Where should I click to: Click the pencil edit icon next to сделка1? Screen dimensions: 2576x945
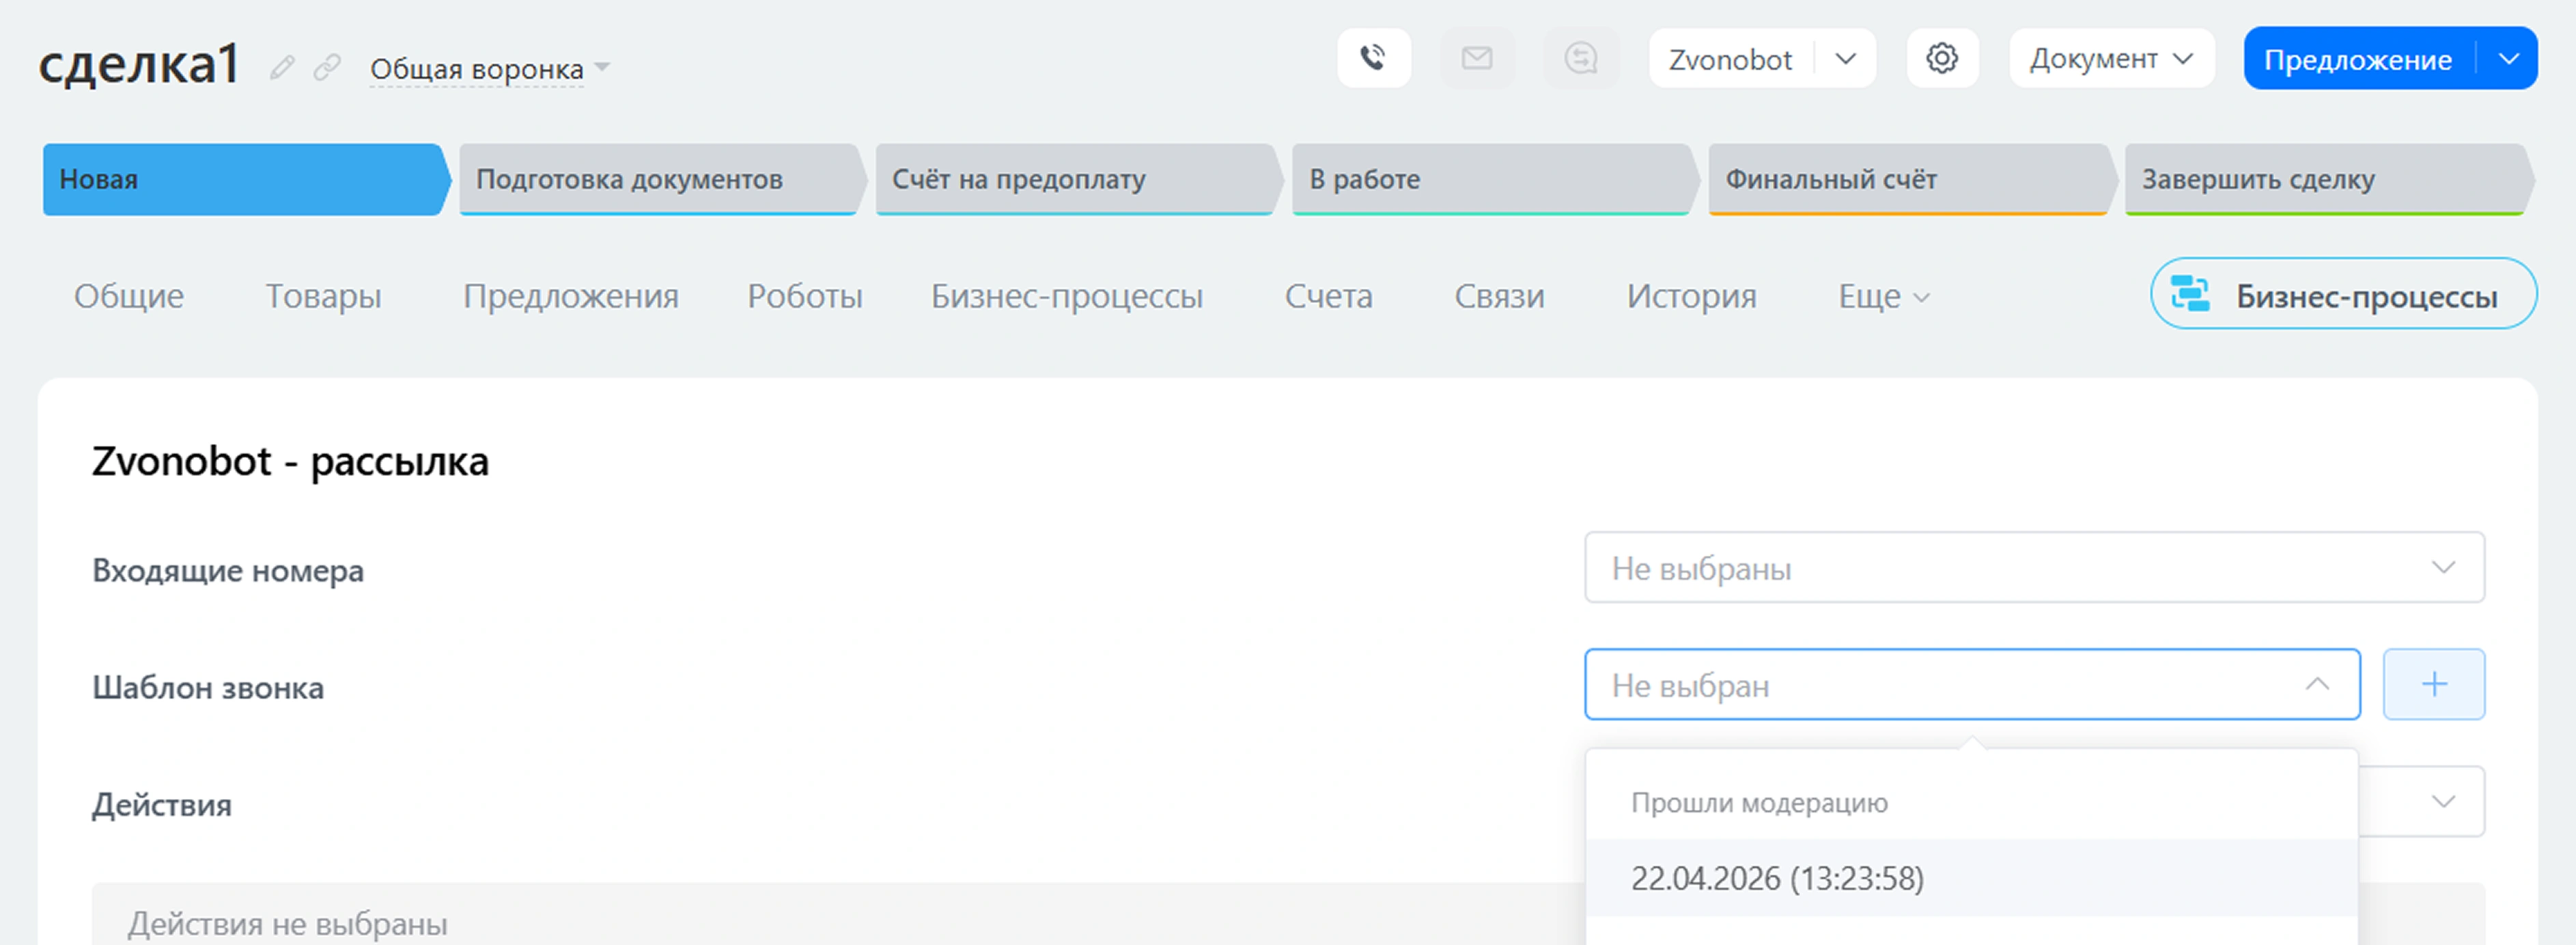click(x=282, y=67)
